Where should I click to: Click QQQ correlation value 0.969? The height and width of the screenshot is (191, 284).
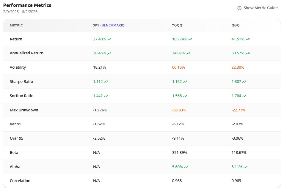click(236, 181)
